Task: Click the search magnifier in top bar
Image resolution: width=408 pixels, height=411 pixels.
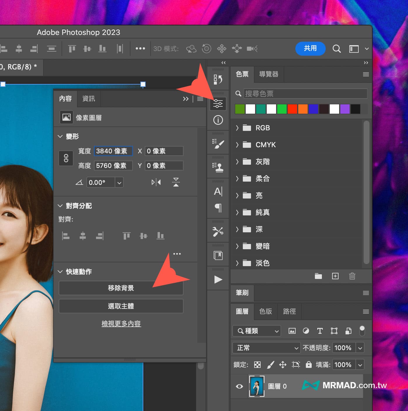Action: click(x=336, y=49)
